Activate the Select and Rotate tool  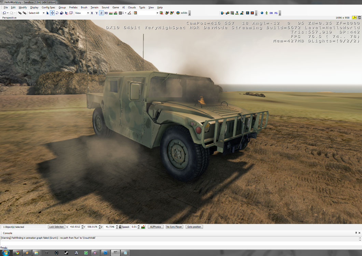57,13
